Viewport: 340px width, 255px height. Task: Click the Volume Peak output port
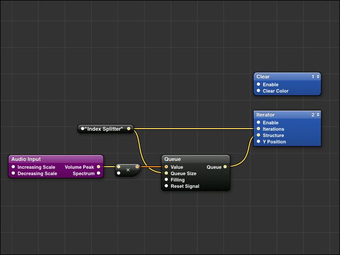click(99, 167)
